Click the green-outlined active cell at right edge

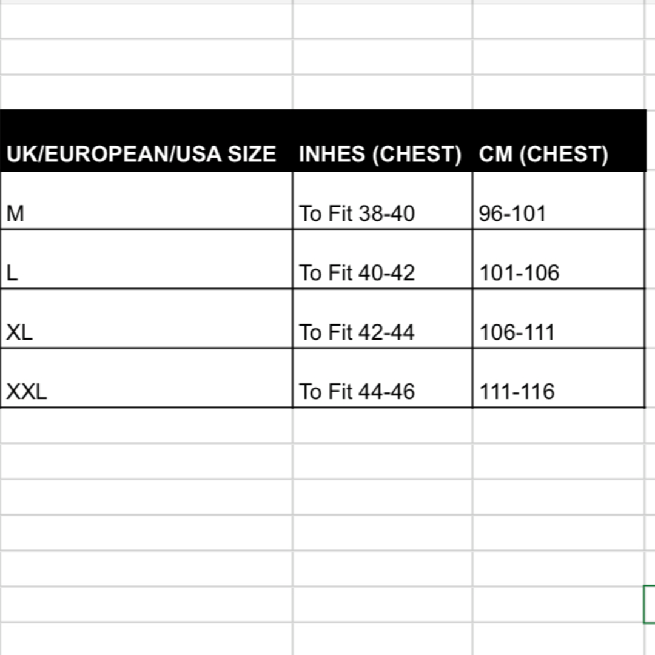coord(650,605)
